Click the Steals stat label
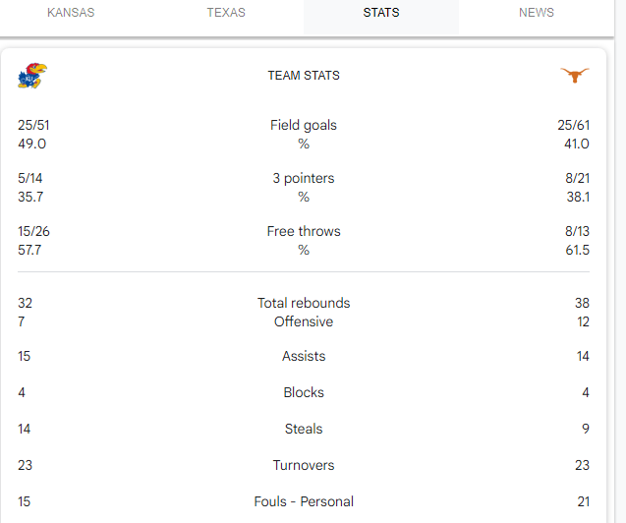 pyautogui.click(x=304, y=430)
